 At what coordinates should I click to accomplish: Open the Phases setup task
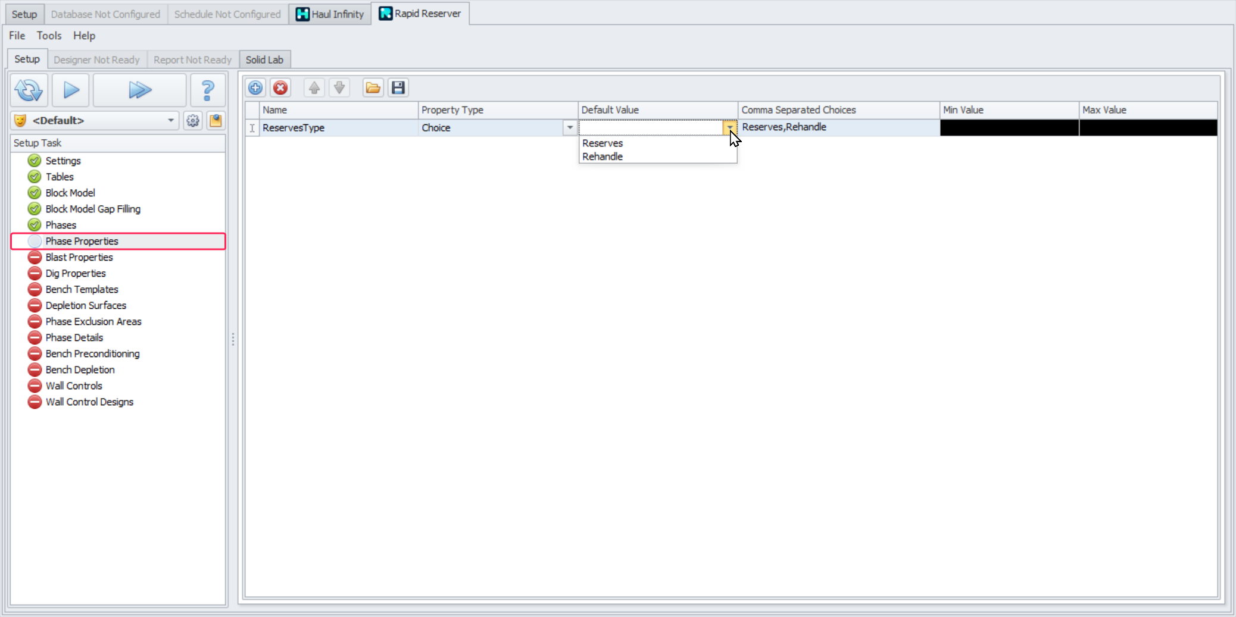tap(61, 225)
